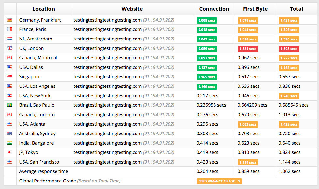Click the red 1.598 secs total badge
This screenshot has height=189, width=319.
pyautogui.click(x=289, y=49)
